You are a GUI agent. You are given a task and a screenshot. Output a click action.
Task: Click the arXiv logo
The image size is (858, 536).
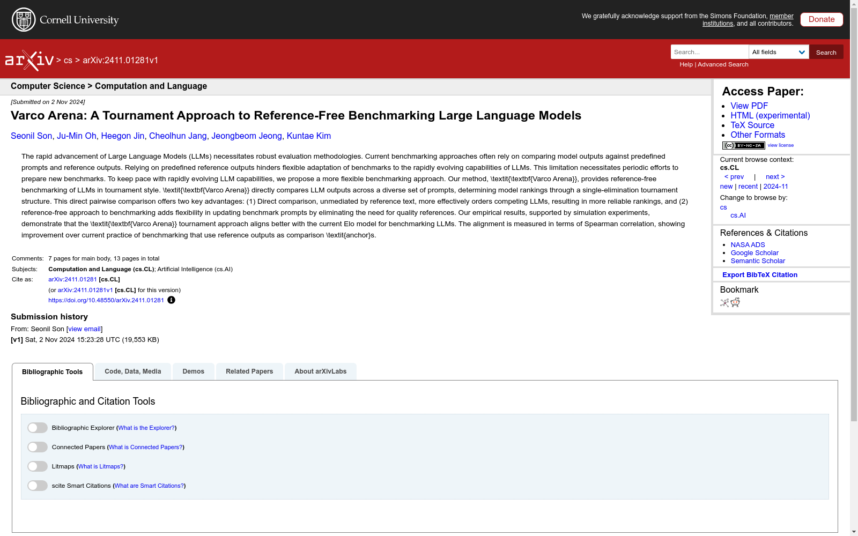(x=29, y=60)
